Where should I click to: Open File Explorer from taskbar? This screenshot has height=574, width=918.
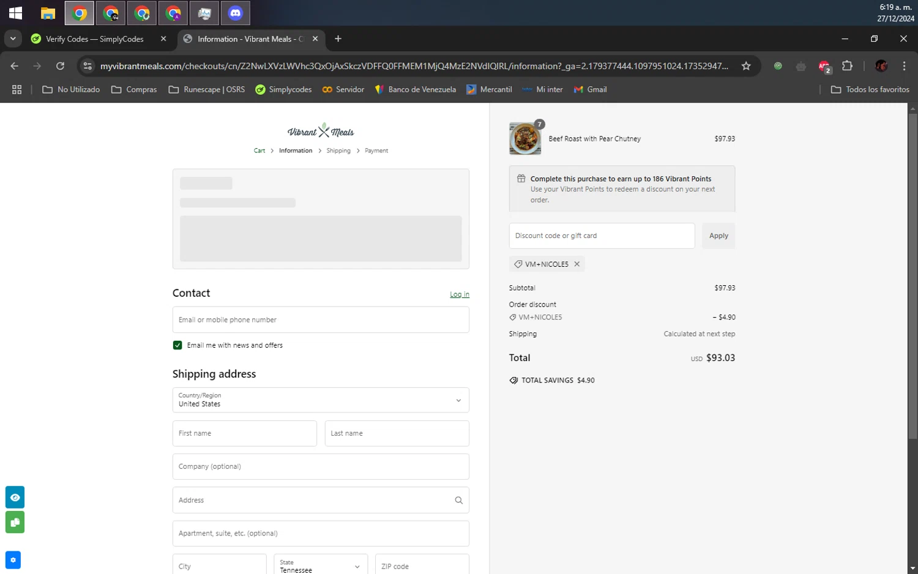[x=48, y=13]
